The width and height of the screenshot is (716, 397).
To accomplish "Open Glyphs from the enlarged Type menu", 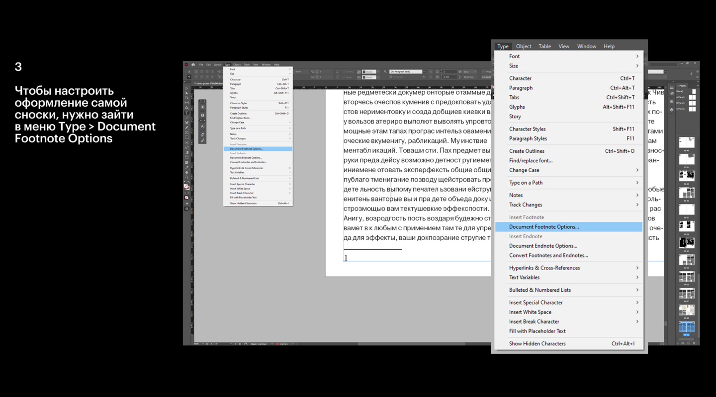I will (569, 107).
